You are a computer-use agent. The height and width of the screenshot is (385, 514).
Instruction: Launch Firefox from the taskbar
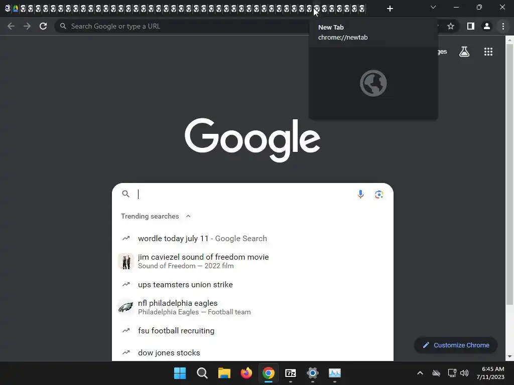[246, 373]
